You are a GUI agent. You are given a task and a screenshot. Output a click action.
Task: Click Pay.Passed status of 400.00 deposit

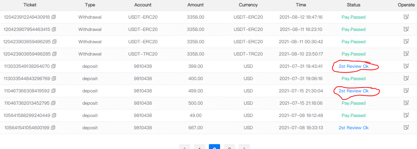click(x=353, y=79)
